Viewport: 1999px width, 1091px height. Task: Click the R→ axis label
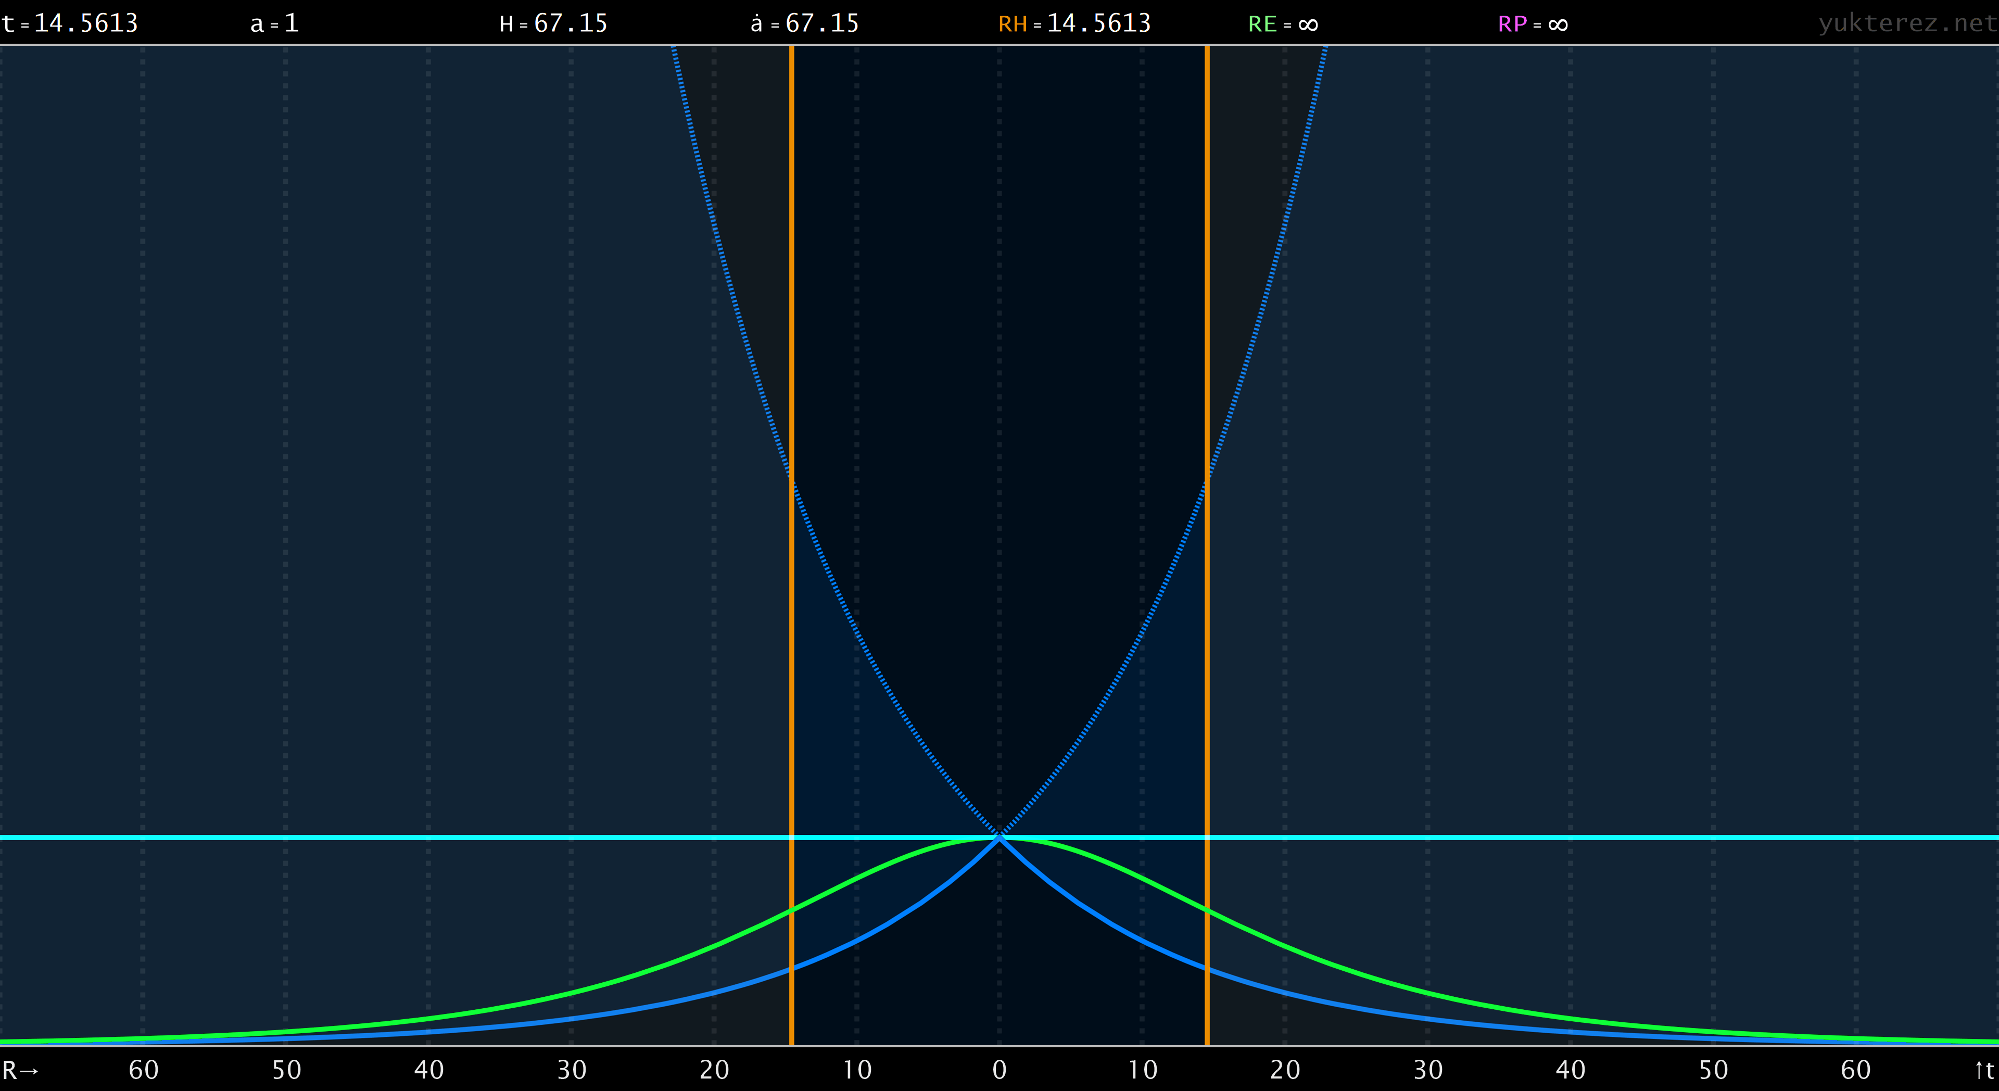pyautogui.click(x=20, y=1070)
